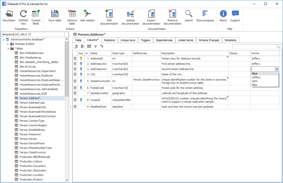The height and width of the screenshot is (183, 283).
Task: Click the Update documentation icon
Action: 130,14
